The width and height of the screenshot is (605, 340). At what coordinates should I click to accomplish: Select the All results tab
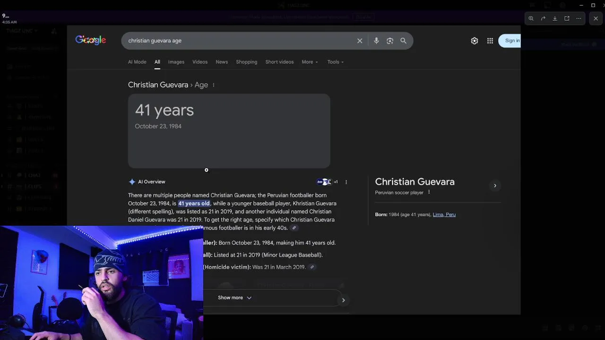157,62
